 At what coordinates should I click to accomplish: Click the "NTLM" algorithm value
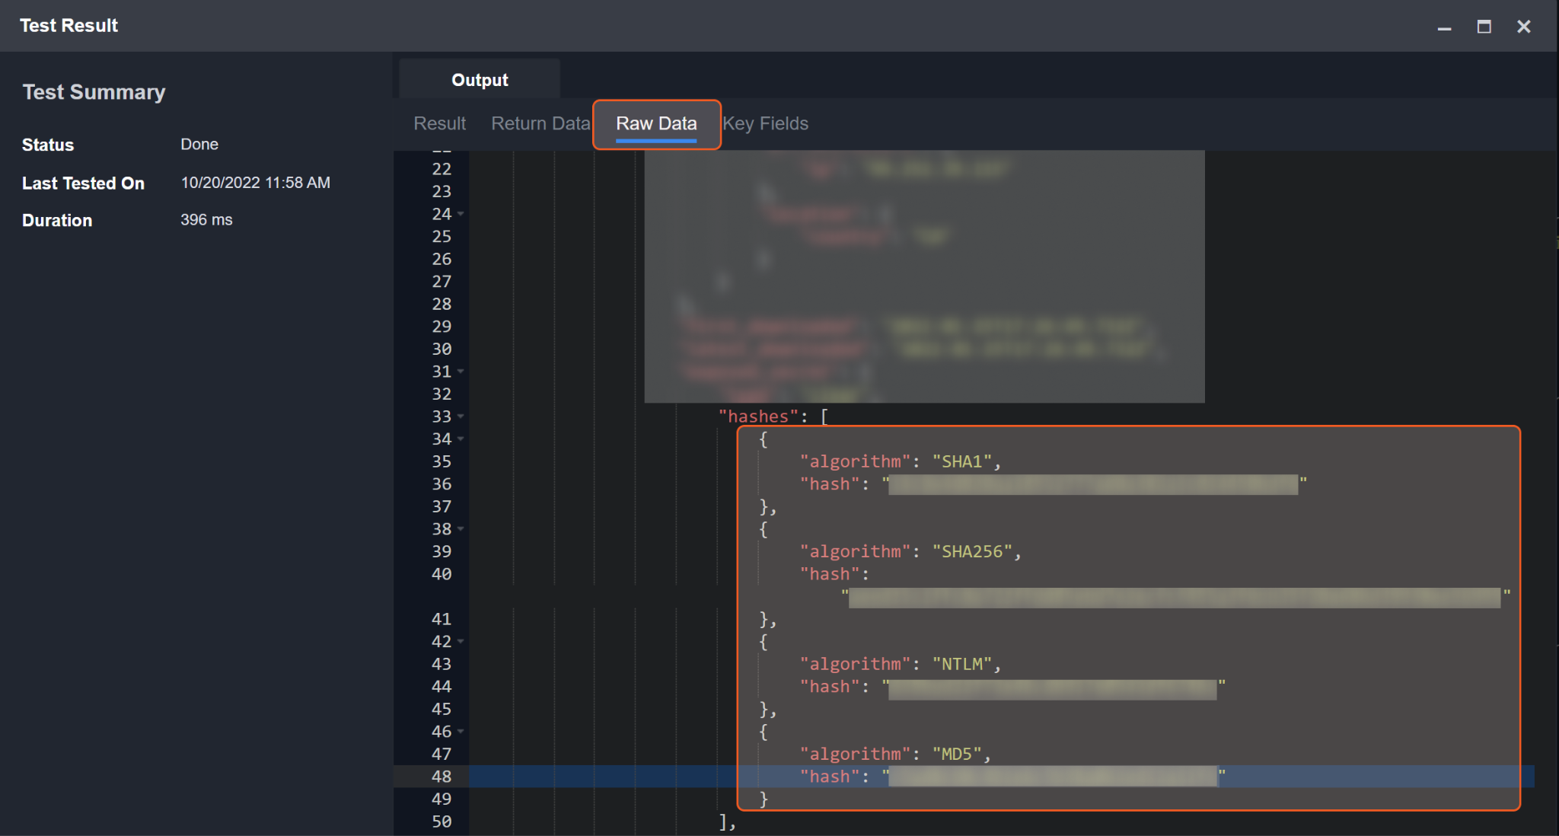tap(962, 665)
